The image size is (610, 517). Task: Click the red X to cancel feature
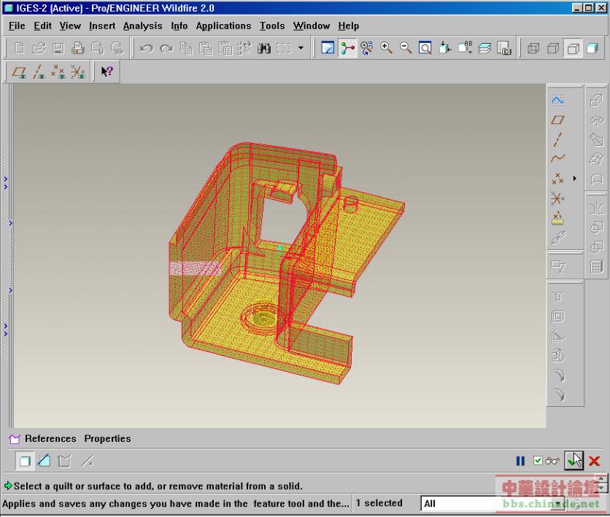click(594, 461)
